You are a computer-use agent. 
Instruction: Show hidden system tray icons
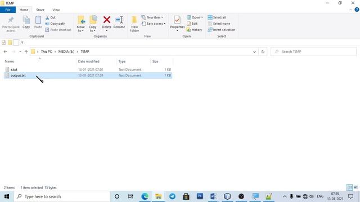285,196
